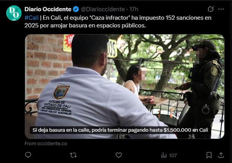Click the 107 view count number

click(x=173, y=155)
